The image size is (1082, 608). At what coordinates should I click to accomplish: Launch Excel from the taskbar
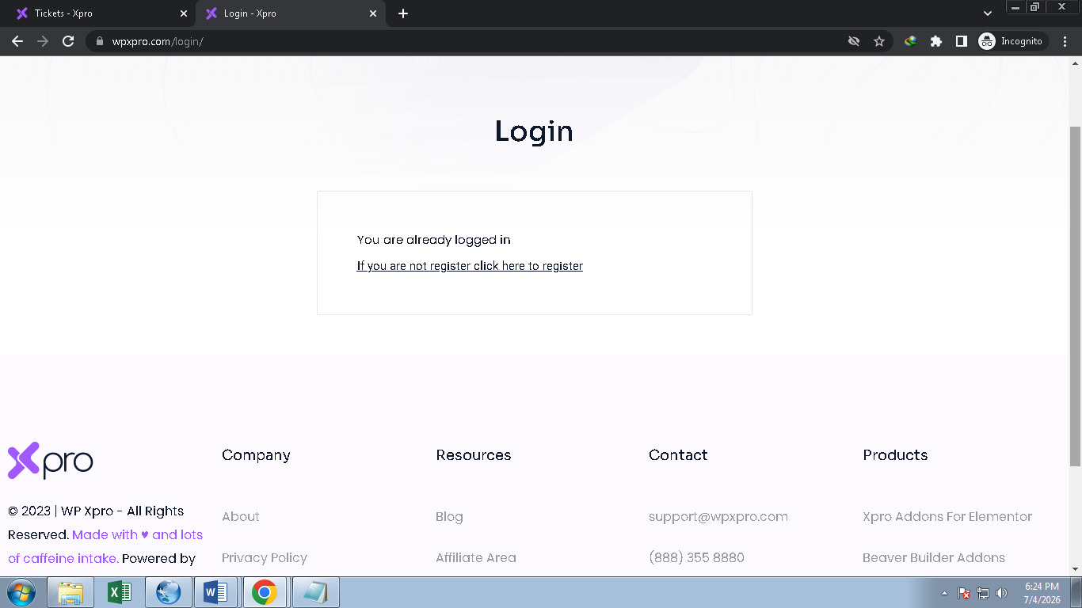pyautogui.click(x=120, y=592)
